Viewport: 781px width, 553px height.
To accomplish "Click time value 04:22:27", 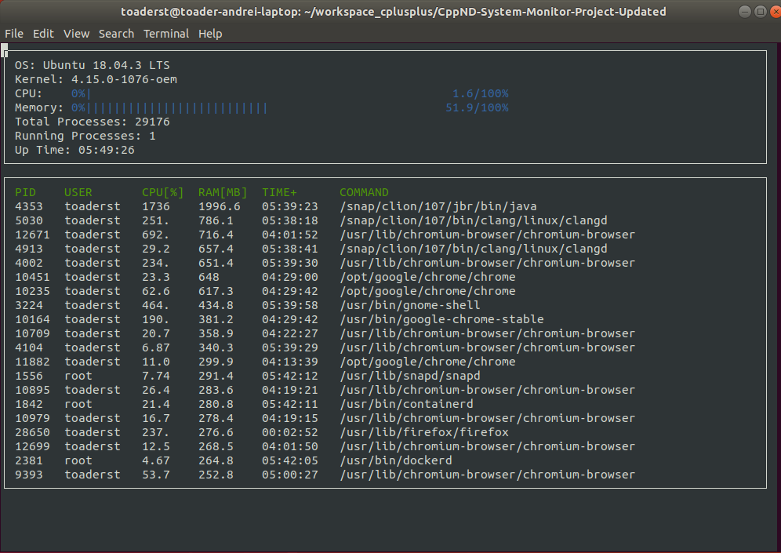I will pyautogui.click(x=290, y=333).
